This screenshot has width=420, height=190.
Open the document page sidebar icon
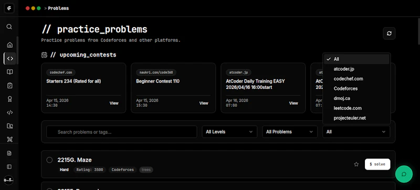tap(9, 153)
